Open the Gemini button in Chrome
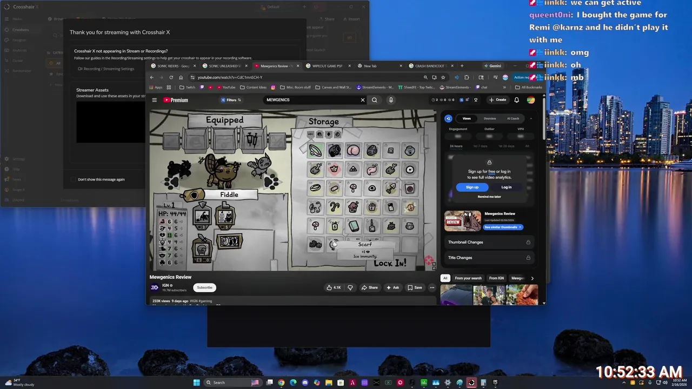692x389 pixels. [x=493, y=66]
